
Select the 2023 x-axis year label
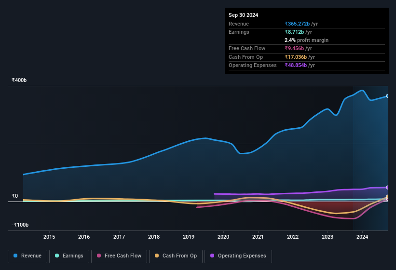[x=328, y=237]
